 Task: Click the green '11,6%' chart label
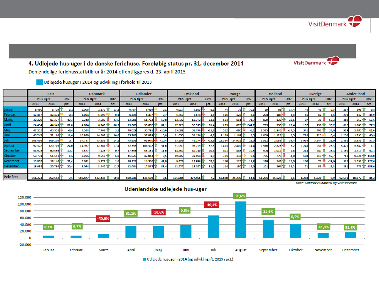pyautogui.click(x=268, y=212)
